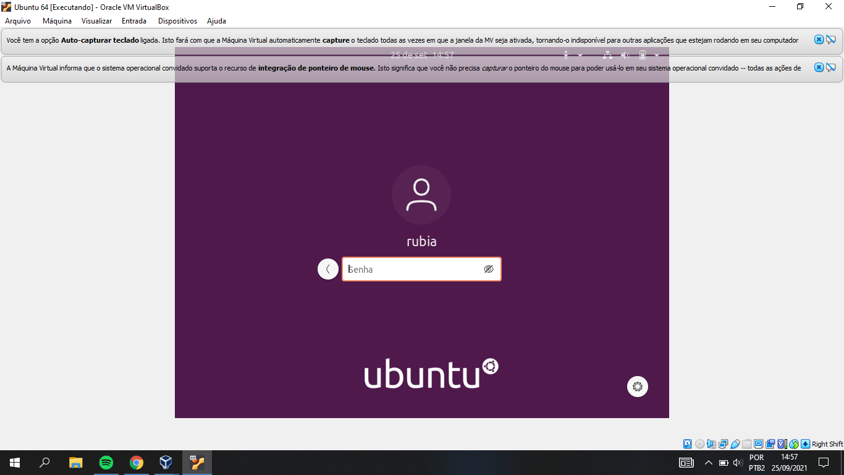
Task: Open File Explorer from the taskbar
Action: tap(75, 463)
